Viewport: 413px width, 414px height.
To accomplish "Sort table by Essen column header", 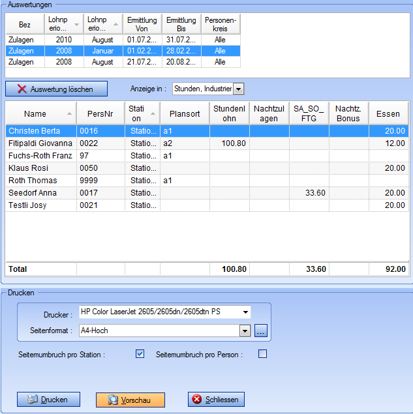I will coord(388,113).
